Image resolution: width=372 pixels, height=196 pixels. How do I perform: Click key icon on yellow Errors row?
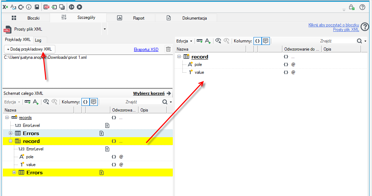(x=101, y=172)
